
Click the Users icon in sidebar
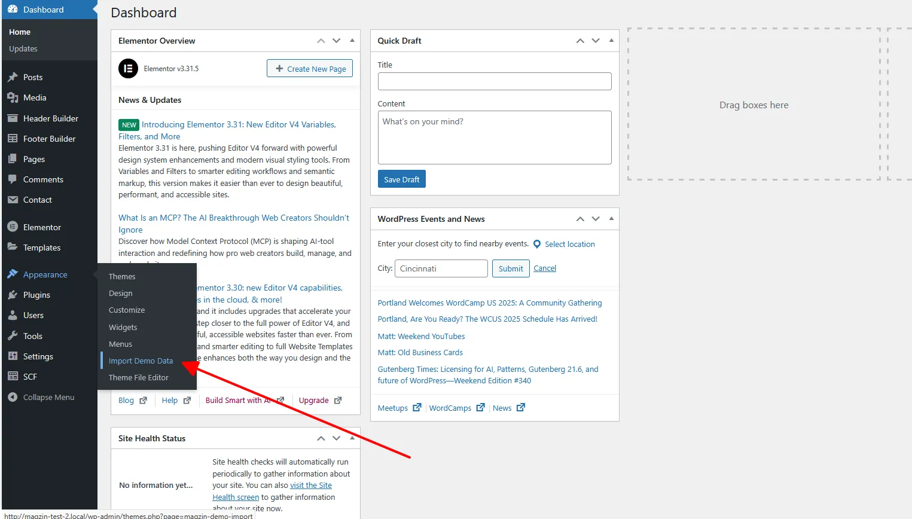(x=13, y=315)
